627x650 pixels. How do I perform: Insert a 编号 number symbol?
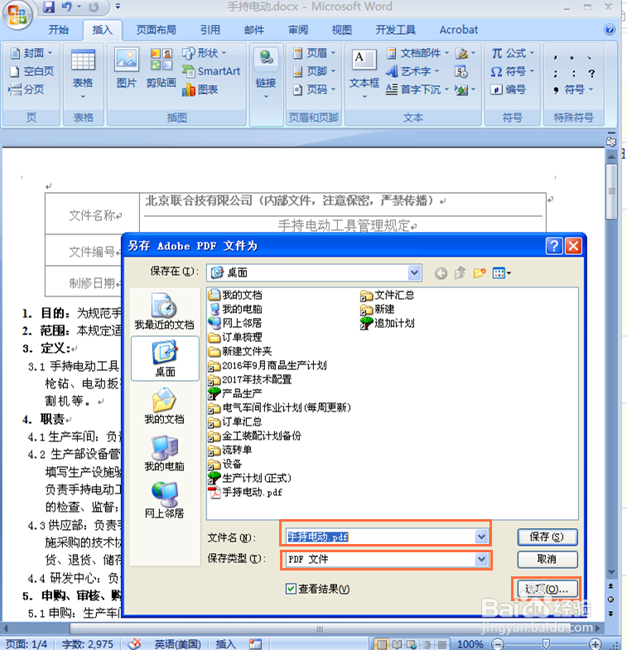pos(509,89)
